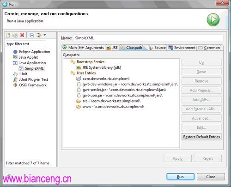
Task: Select Eclipse Application in configuration tree
Action: (35, 52)
